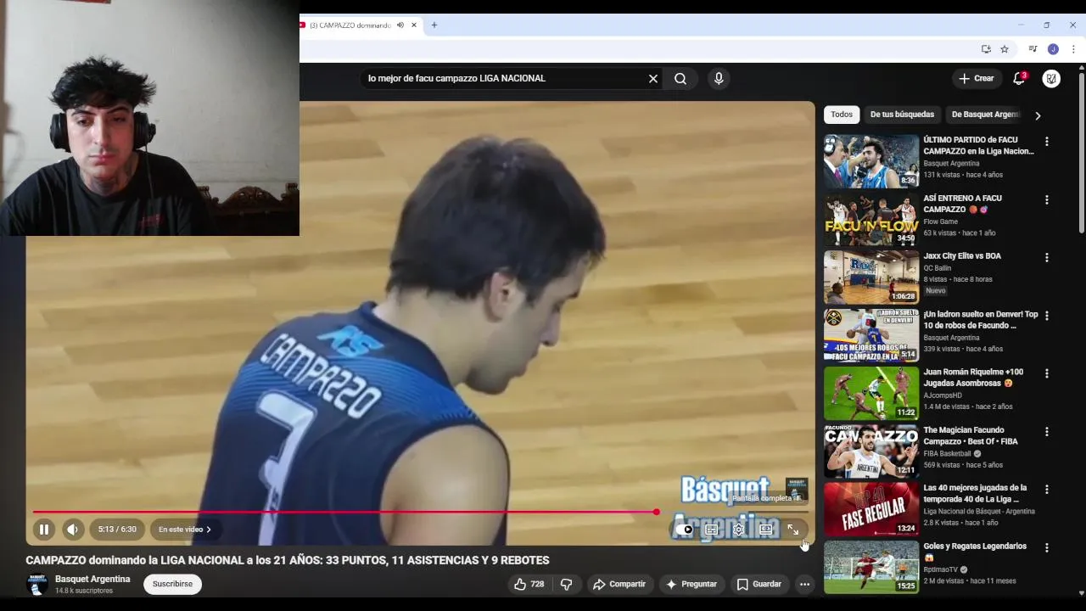Image resolution: width=1086 pixels, height=611 pixels.
Task: Mute the video volume speaker icon
Action: tap(73, 530)
